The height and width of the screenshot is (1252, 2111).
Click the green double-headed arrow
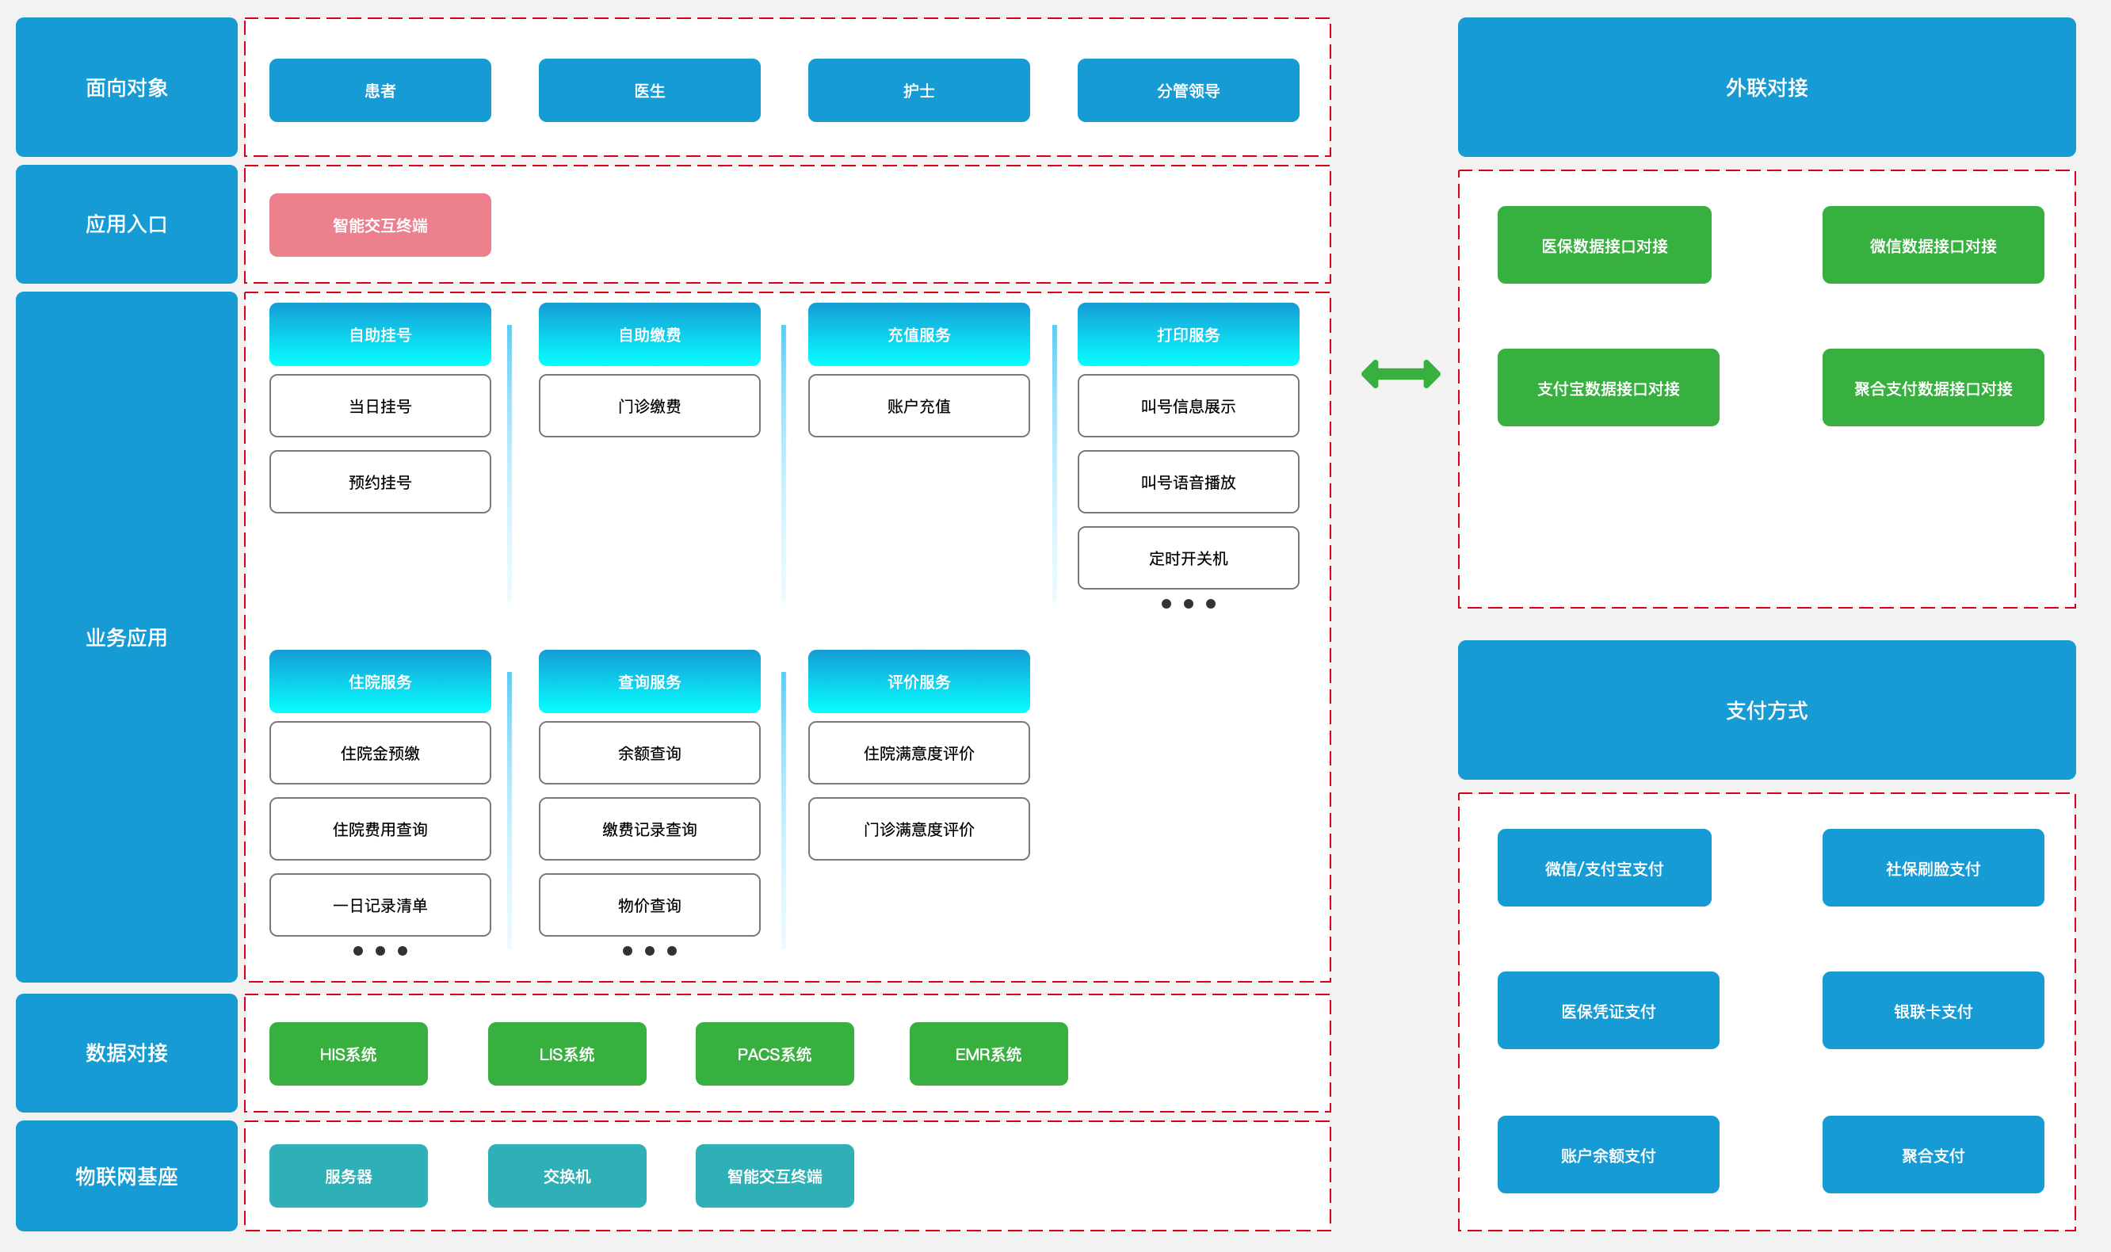(x=1400, y=374)
